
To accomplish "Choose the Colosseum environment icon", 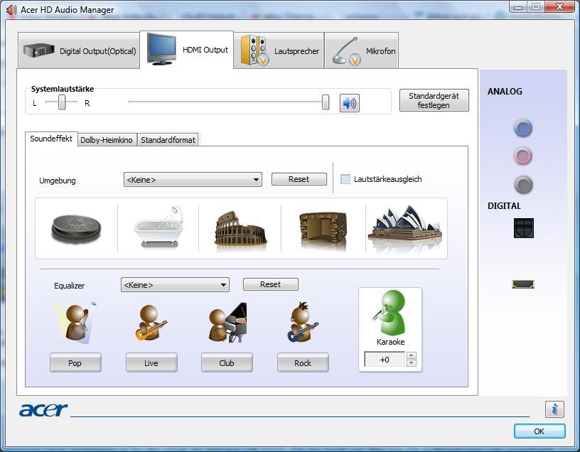I will click(x=240, y=229).
